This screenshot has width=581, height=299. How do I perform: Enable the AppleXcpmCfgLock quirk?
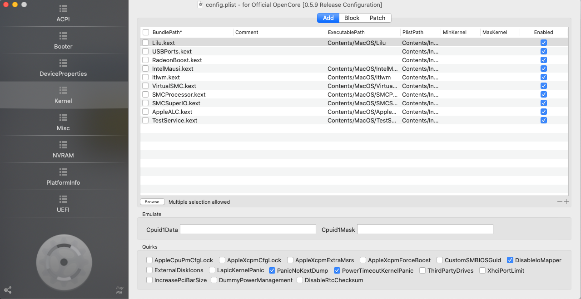(222, 260)
